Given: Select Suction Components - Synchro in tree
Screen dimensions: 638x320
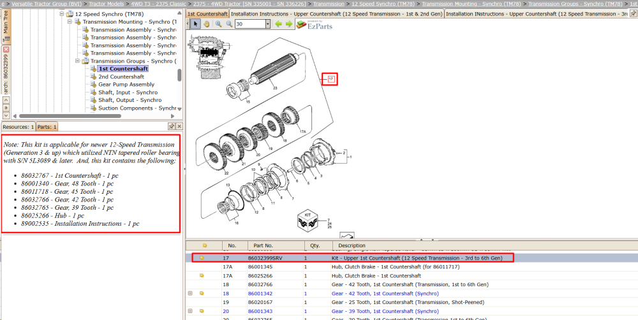Looking at the screenshot, I should tap(137, 108).
